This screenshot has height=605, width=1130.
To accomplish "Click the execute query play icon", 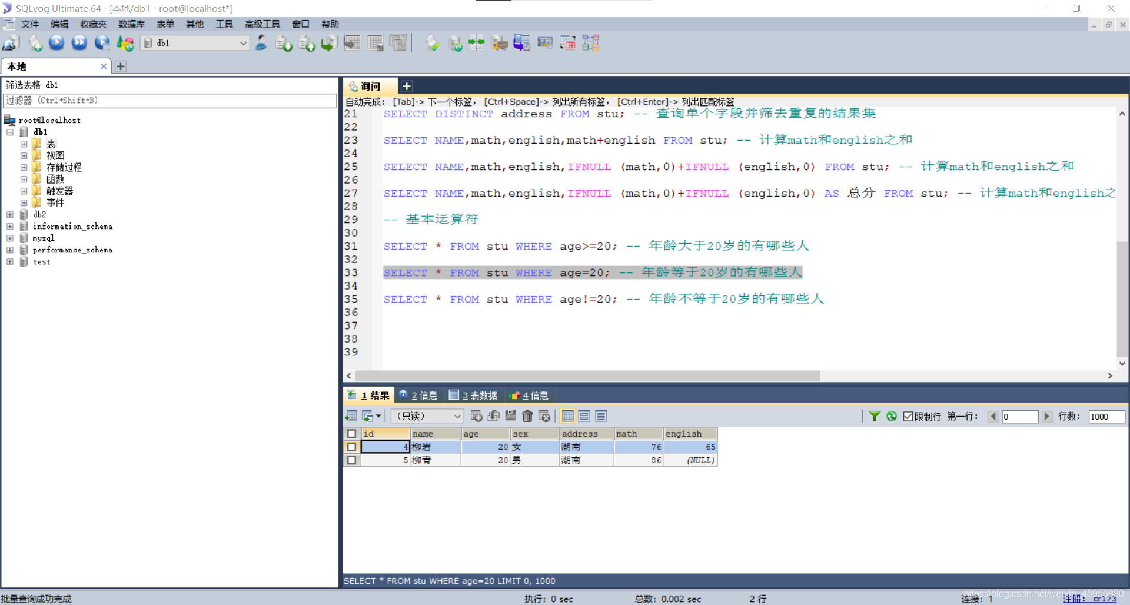I will pyautogui.click(x=56, y=43).
